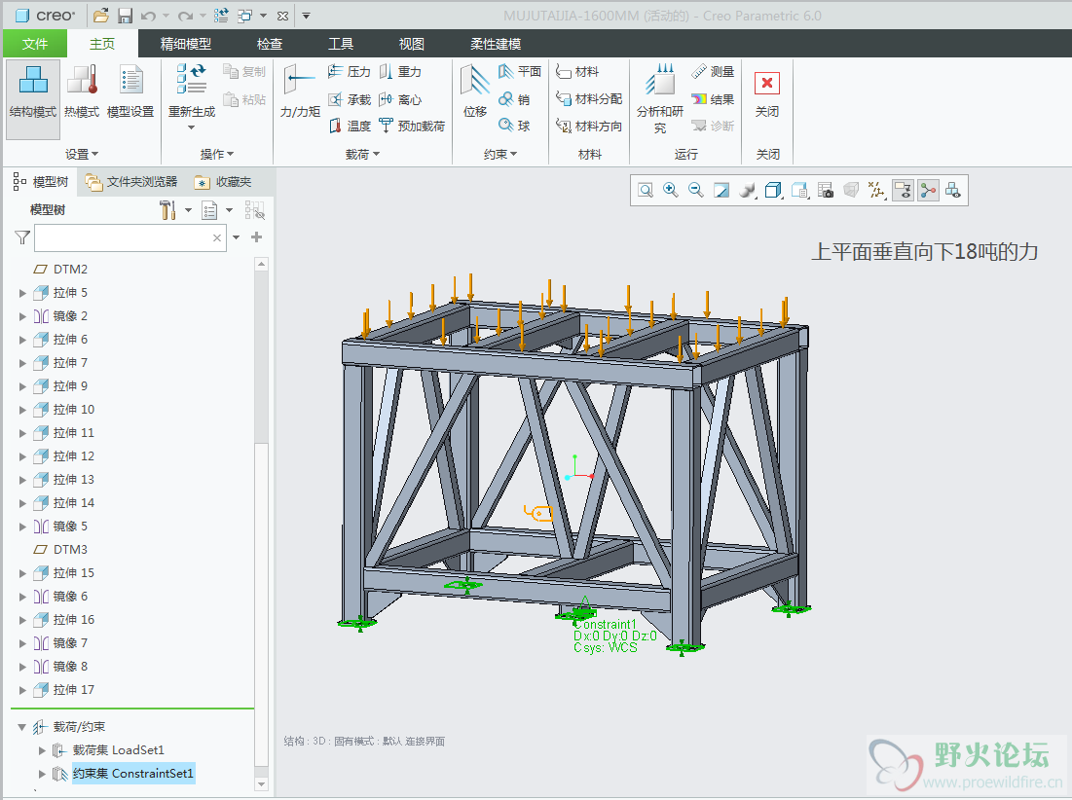Switch to 柔性建模 ribbon tab

pos(496,44)
